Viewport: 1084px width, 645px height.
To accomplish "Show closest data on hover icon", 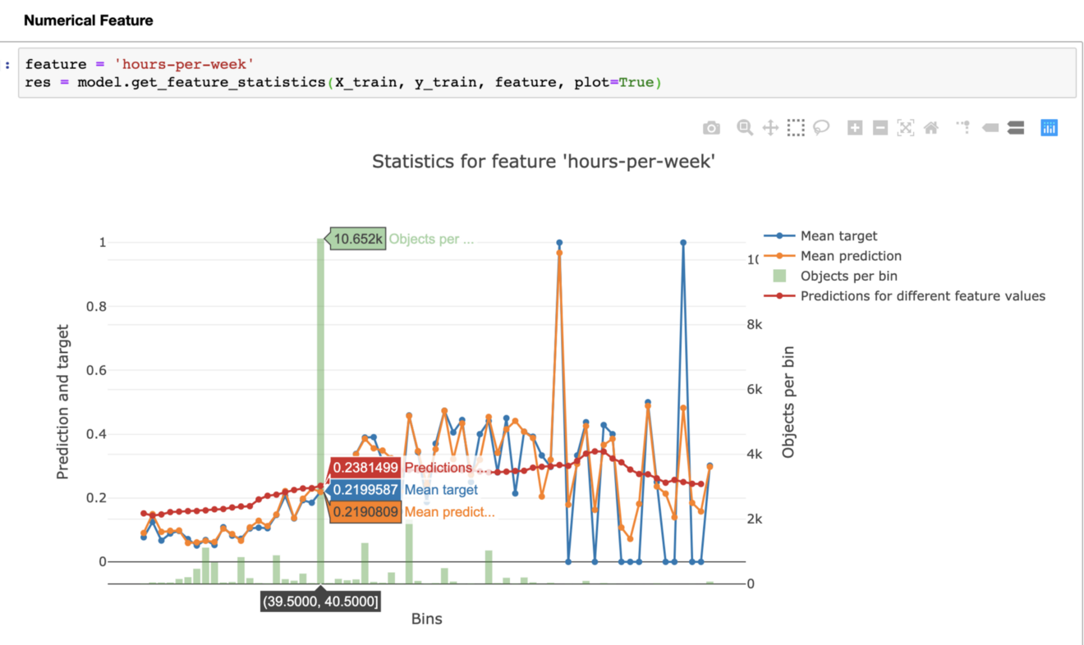I will tap(990, 128).
